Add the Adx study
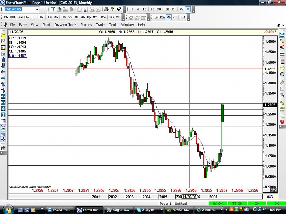Viewport: 286px width, 214px height. tap(6, 17)
